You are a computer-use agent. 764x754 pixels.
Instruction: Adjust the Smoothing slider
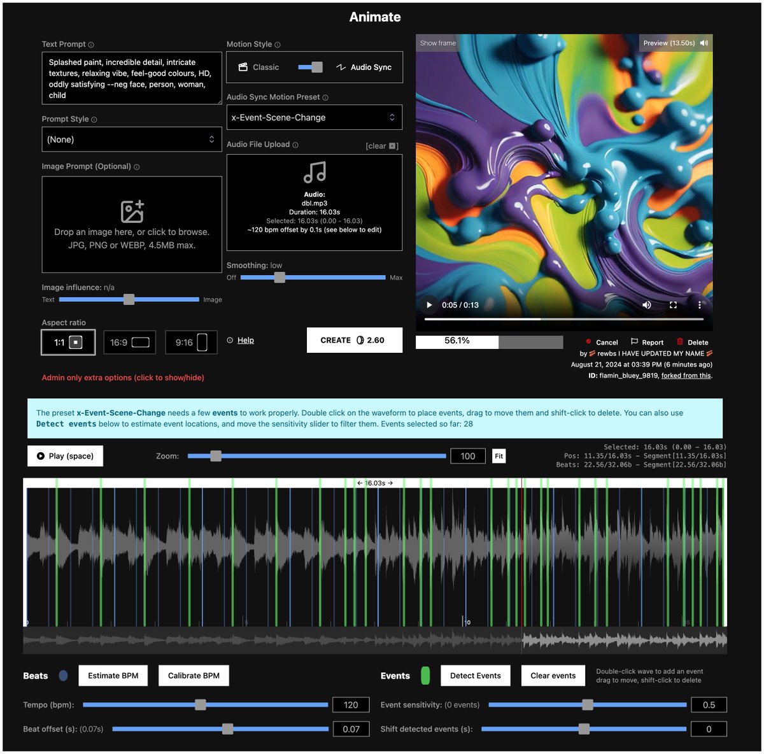tap(313, 277)
